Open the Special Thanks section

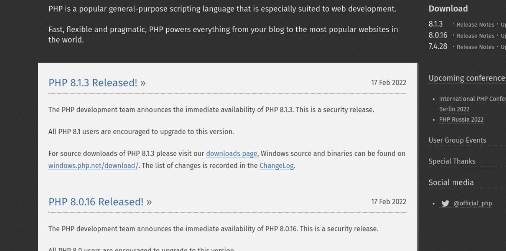coord(452,161)
